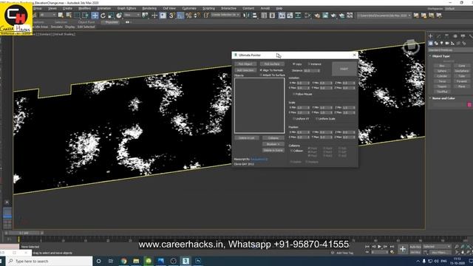Screen dimensions: 473x266
Task: Toggle Spinner Snap in main toolbar
Action: [x=197, y=16]
